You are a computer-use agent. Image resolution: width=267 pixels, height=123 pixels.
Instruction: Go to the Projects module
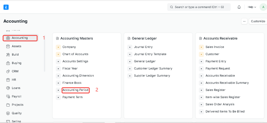click(x=17, y=105)
